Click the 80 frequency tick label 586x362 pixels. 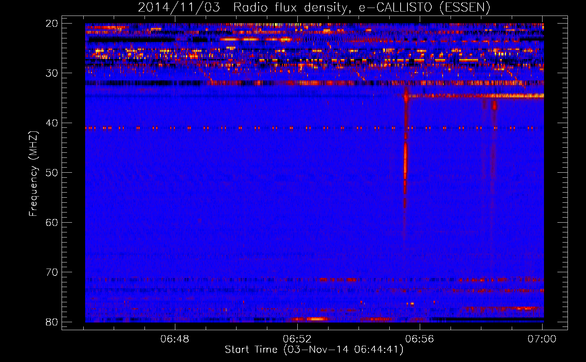pyautogui.click(x=52, y=322)
